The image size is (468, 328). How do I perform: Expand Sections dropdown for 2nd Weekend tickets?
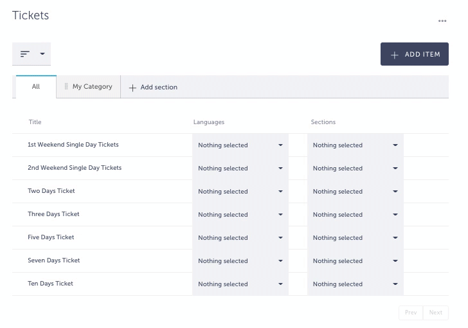coord(355,169)
